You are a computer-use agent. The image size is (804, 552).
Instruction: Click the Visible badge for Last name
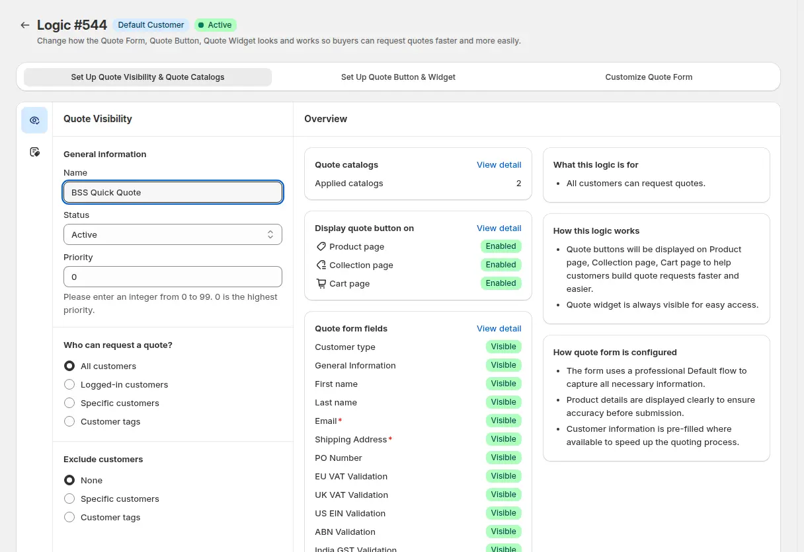point(503,402)
